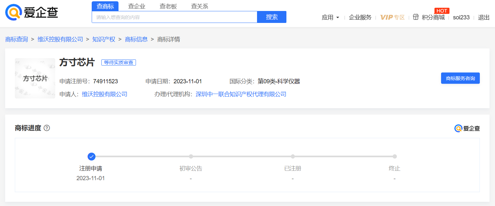Click the 等待实质审查 status tag
Screen dimensions: 495x206
[x=119, y=63]
